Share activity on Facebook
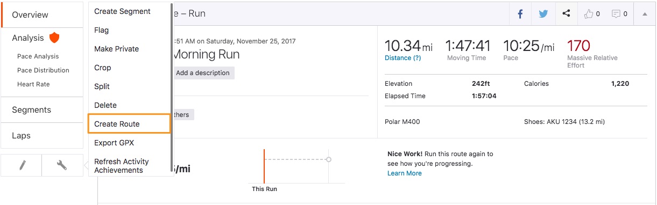The width and height of the screenshot is (657, 205). (x=520, y=14)
